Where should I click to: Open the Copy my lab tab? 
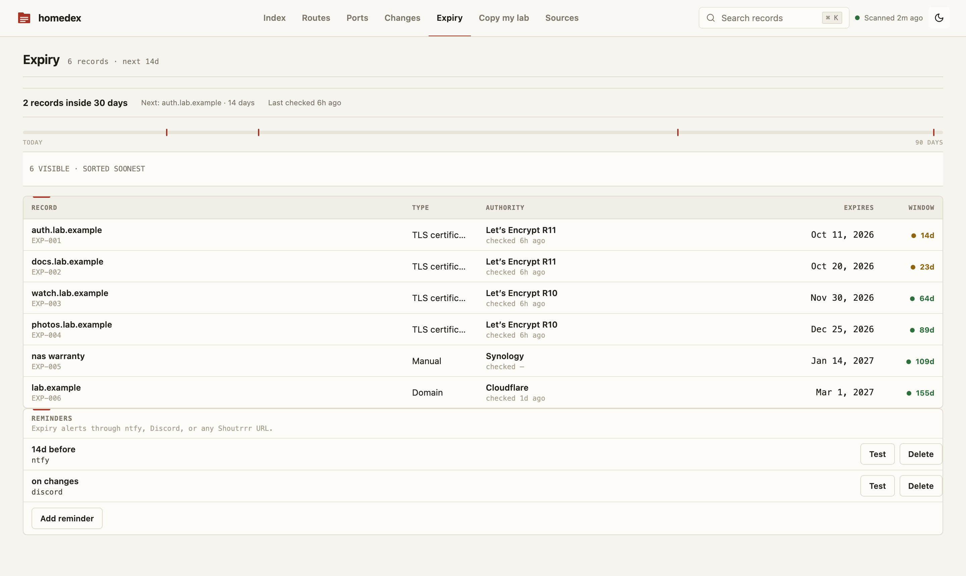click(x=503, y=18)
